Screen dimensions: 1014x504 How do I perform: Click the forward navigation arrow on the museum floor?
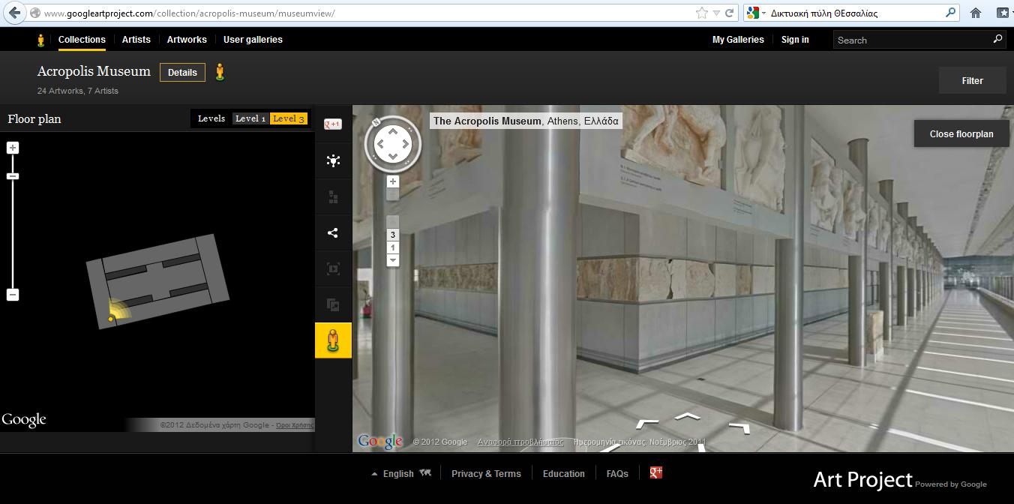pyautogui.click(x=688, y=416)
